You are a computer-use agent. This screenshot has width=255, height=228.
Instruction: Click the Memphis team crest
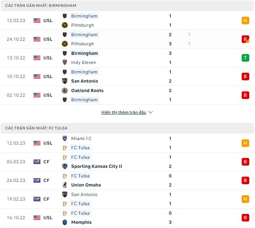click(x=65, y=222)
